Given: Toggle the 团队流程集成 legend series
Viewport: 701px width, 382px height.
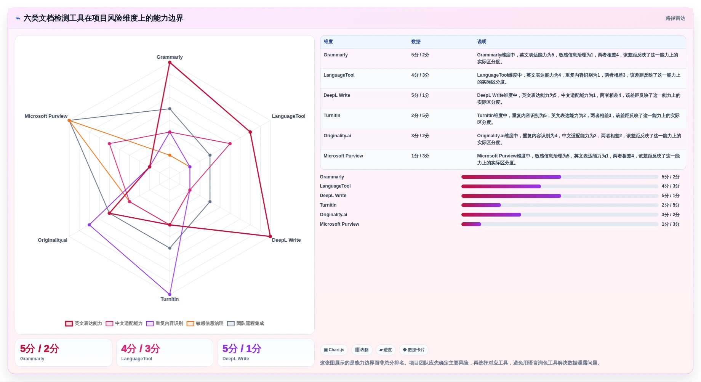Looking at the screenshot, I should 245,323.
